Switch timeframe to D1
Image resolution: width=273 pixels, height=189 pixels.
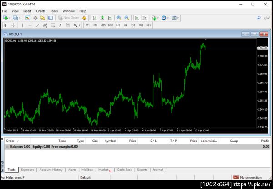[x=133, y=25]
